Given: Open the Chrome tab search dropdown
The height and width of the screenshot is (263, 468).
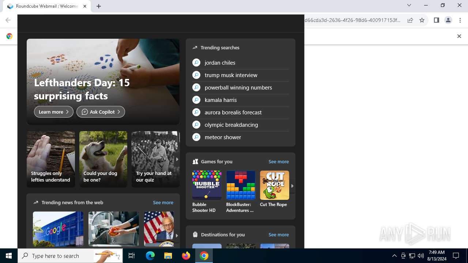Looking at the screenshot, I should point(409,5).
